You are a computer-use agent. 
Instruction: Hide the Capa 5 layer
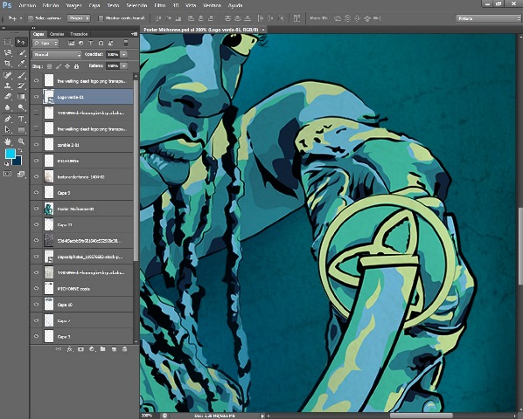point(36,192)
